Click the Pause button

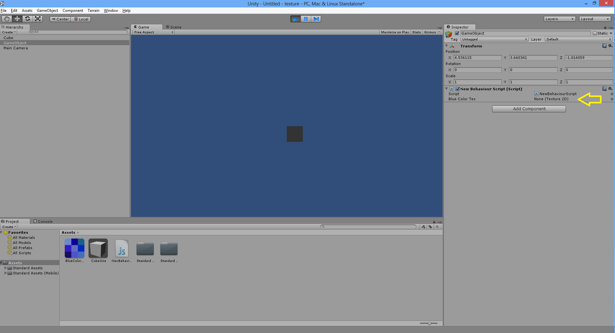point(305,19)
